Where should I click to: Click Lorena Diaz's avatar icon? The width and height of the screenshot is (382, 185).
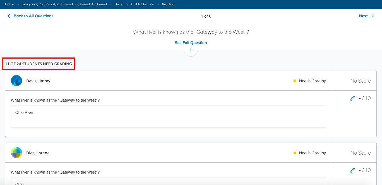click(x=16, y=153)
